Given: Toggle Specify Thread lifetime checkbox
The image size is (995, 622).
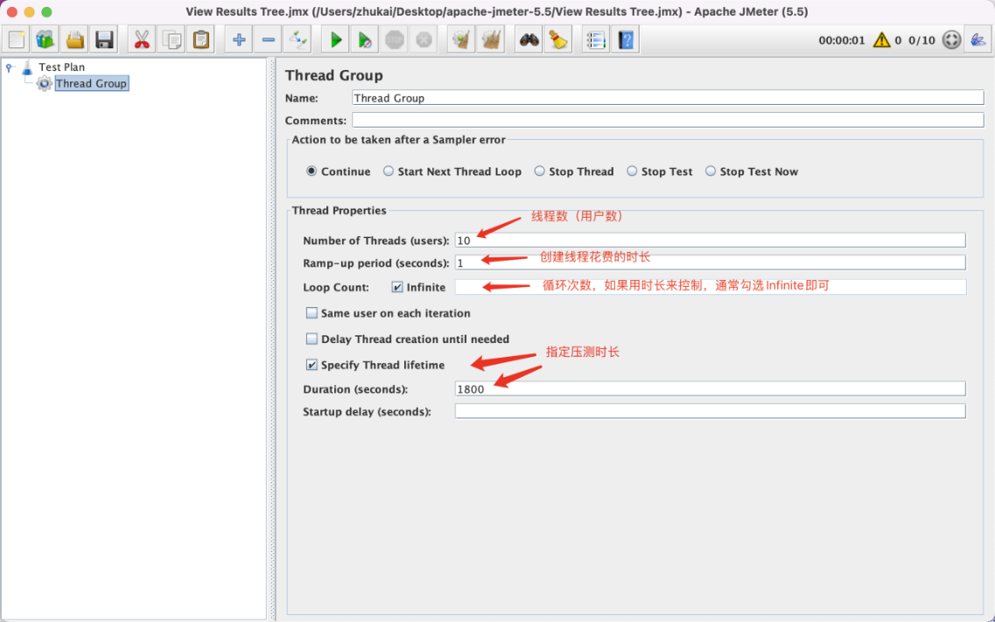Looking at the screenshot, I should coord(312,365).
